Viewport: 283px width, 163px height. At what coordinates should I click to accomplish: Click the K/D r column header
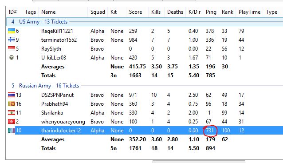click(x=194, y=12)
